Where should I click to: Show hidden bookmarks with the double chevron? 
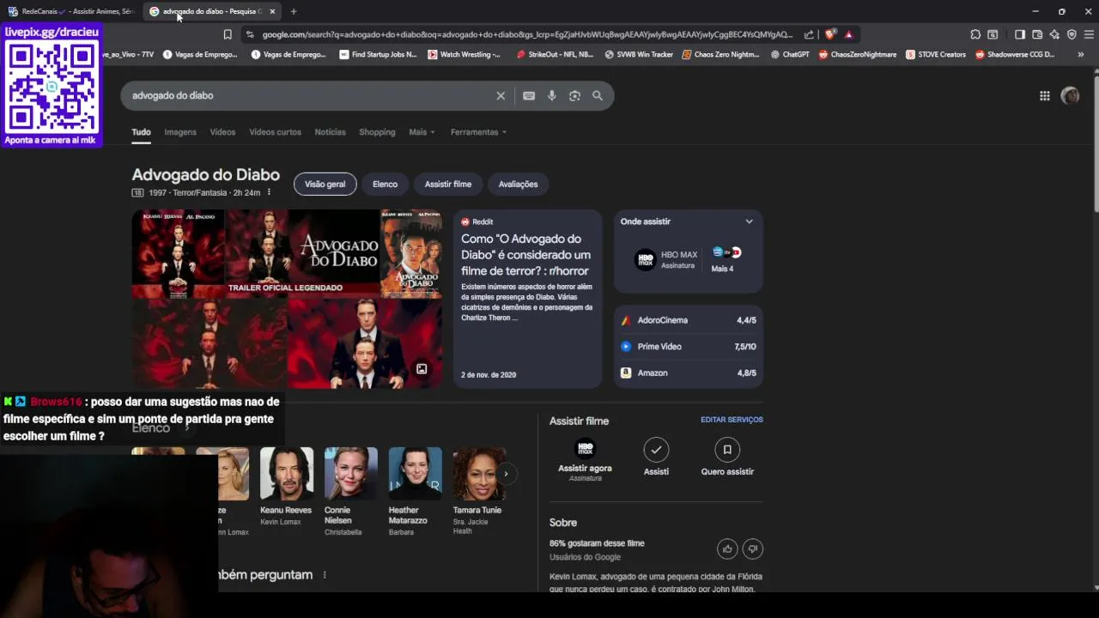coord(1080,54)
